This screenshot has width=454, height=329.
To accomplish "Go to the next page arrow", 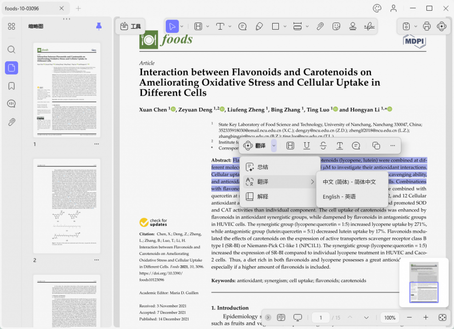I will pos(366,317).
